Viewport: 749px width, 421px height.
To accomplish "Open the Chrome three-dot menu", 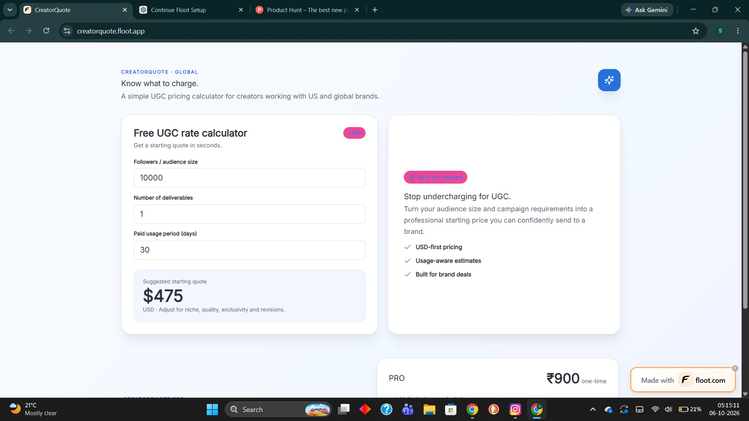I will click(738, 31).
